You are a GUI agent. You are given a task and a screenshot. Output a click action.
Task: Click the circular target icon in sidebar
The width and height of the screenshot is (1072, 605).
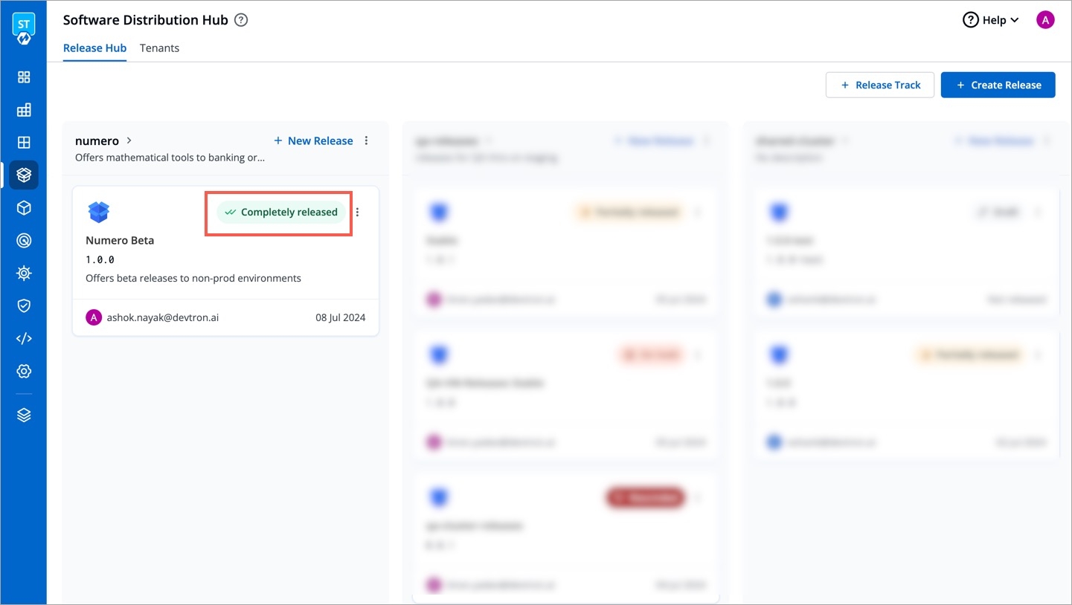pyautogui.click(x=24, y=241)
